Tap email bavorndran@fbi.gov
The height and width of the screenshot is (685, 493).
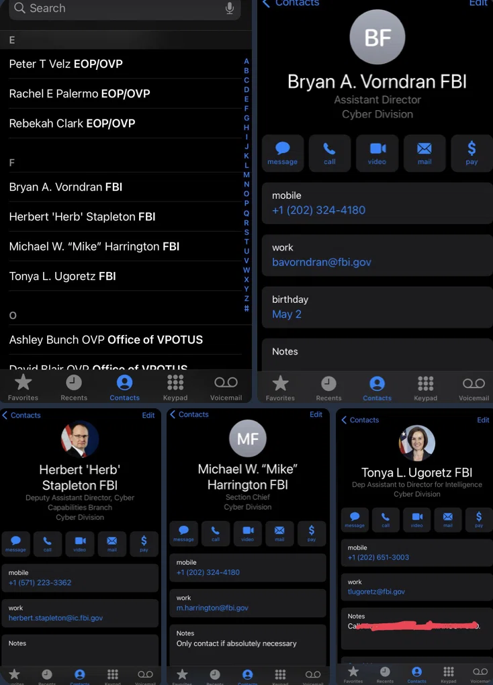click(322, 262)
